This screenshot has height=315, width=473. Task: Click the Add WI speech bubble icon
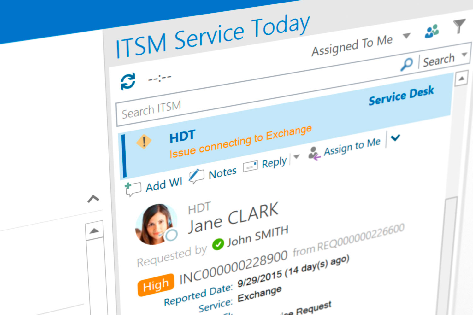point(133,189)
